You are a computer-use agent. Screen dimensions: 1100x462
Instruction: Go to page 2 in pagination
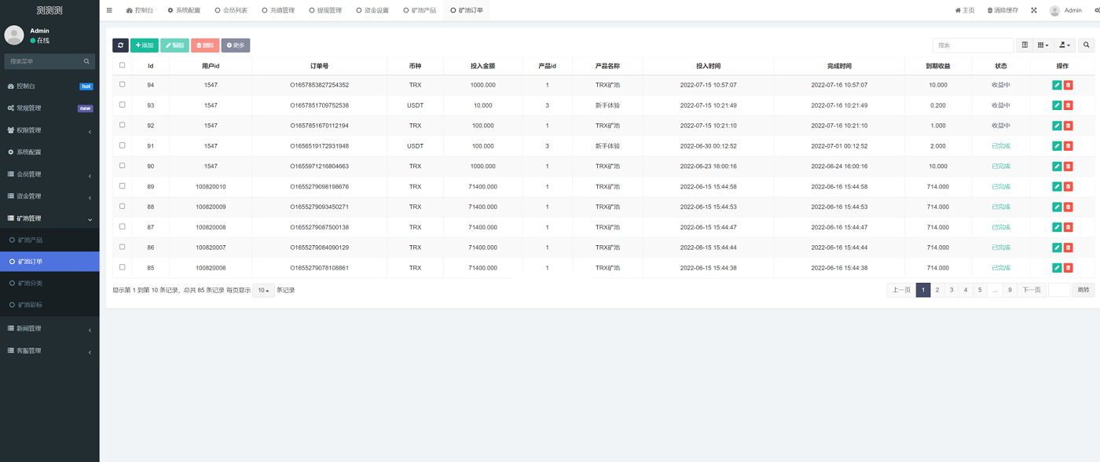coord(937,290)
